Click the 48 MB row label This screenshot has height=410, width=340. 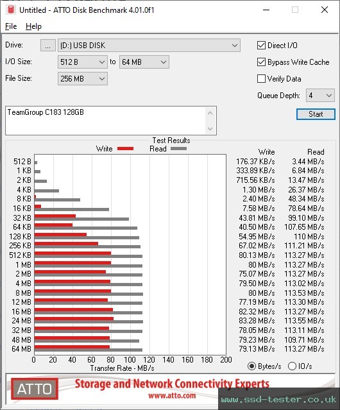[21, 340]
